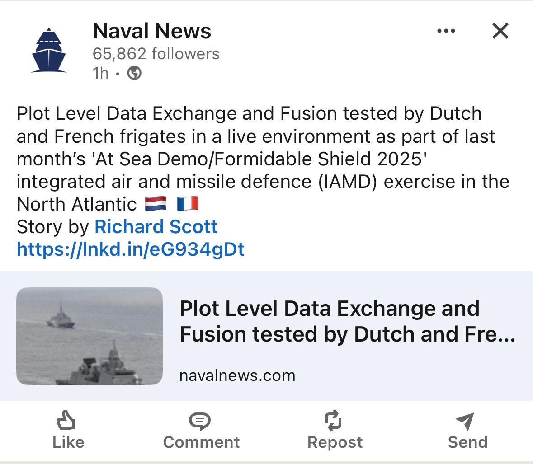
Task: Tap the paper plane Send icon
Action: click(x=465, y=421)
